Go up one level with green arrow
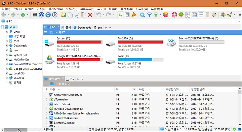Screen dimensions: 242x132 tap(23, 15)
